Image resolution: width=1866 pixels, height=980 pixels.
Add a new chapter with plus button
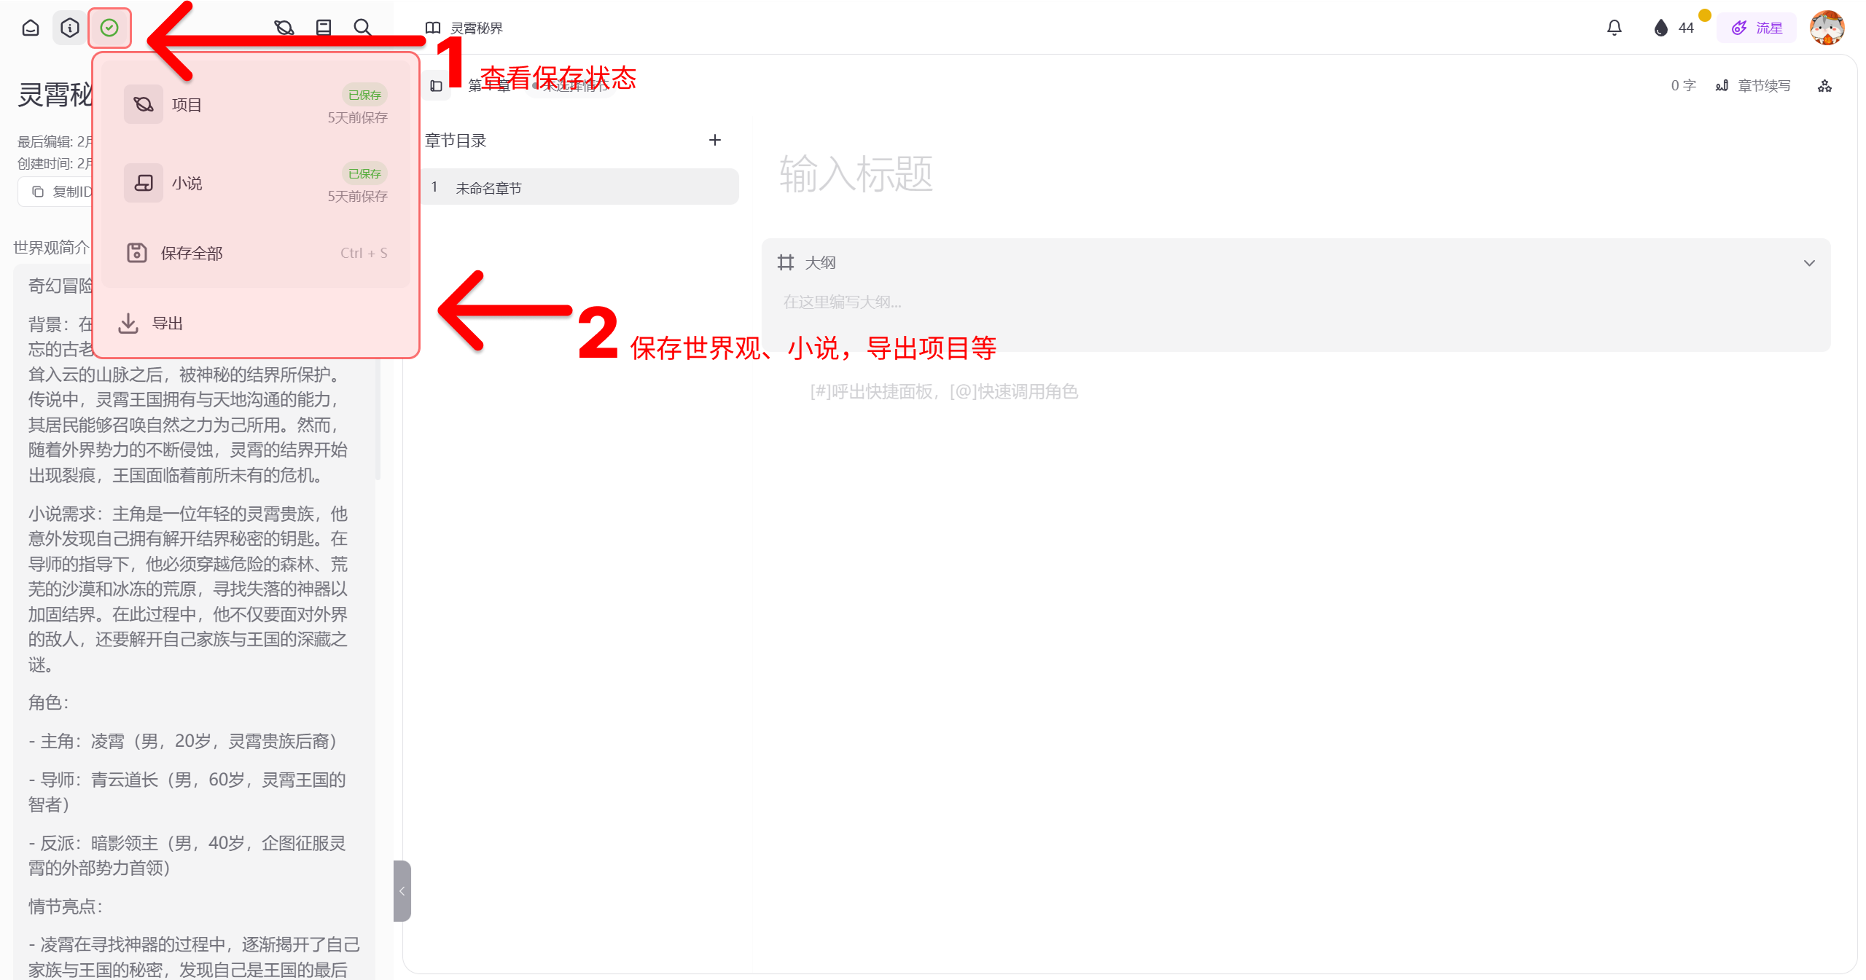(x=715, y=140)
